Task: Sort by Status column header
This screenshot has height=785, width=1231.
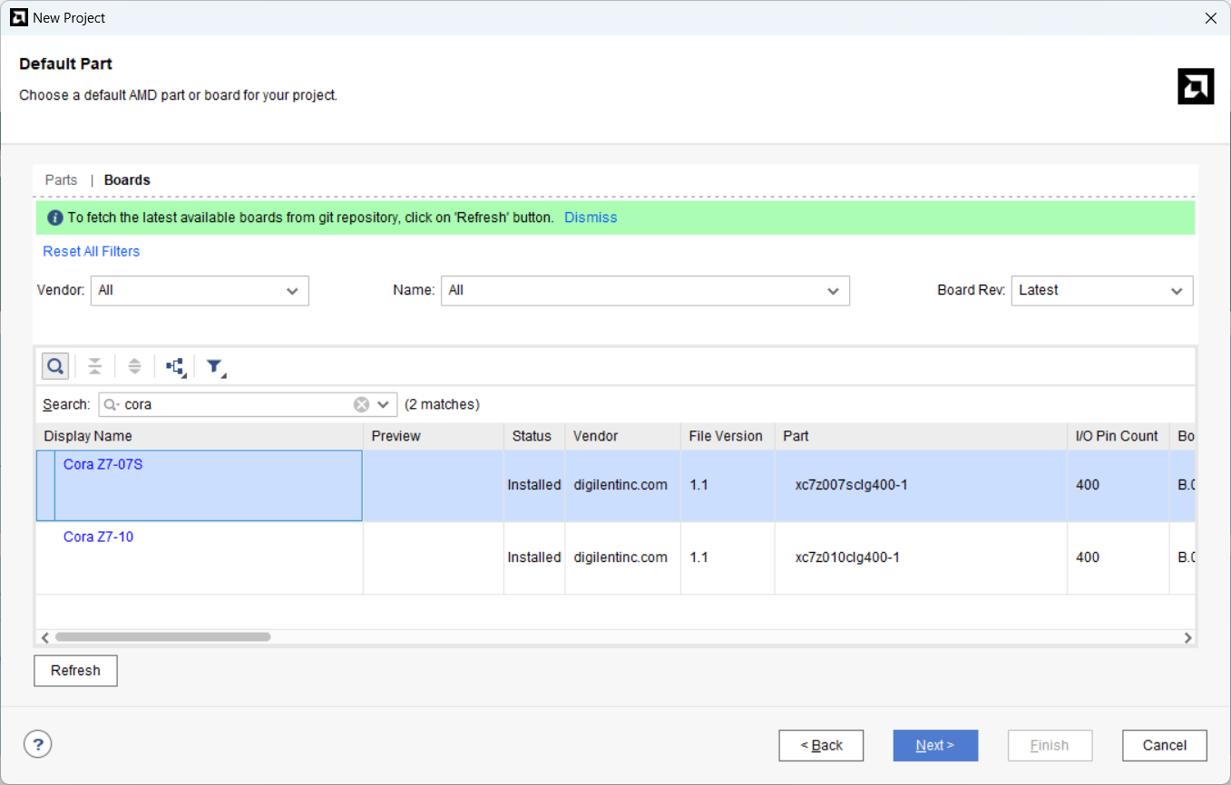Action: click(x=534, y=436)
